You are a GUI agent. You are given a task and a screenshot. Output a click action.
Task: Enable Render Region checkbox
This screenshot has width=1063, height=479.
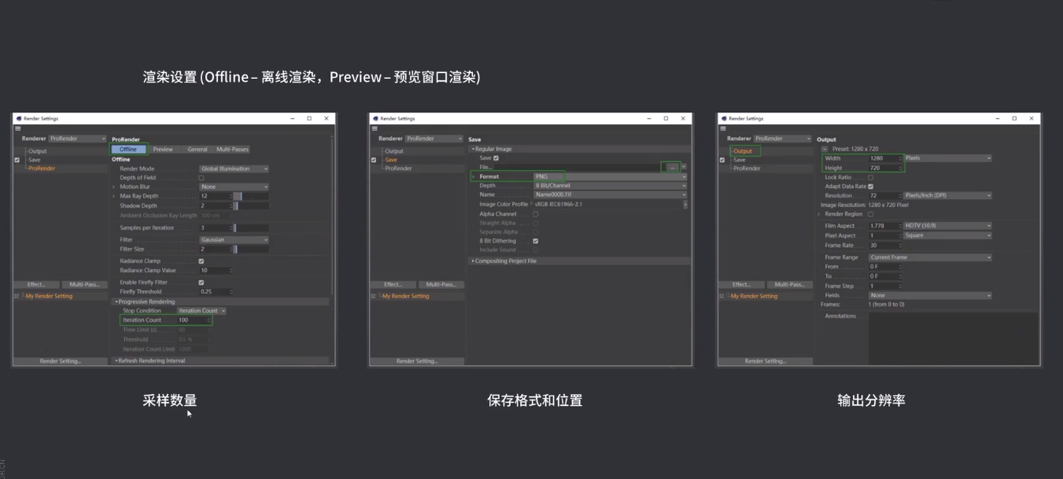click(870, 214)
